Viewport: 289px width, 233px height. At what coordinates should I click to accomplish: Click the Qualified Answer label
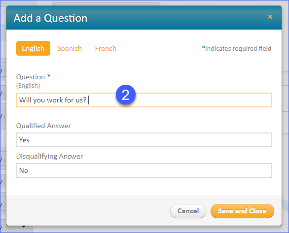pos(43,126)
